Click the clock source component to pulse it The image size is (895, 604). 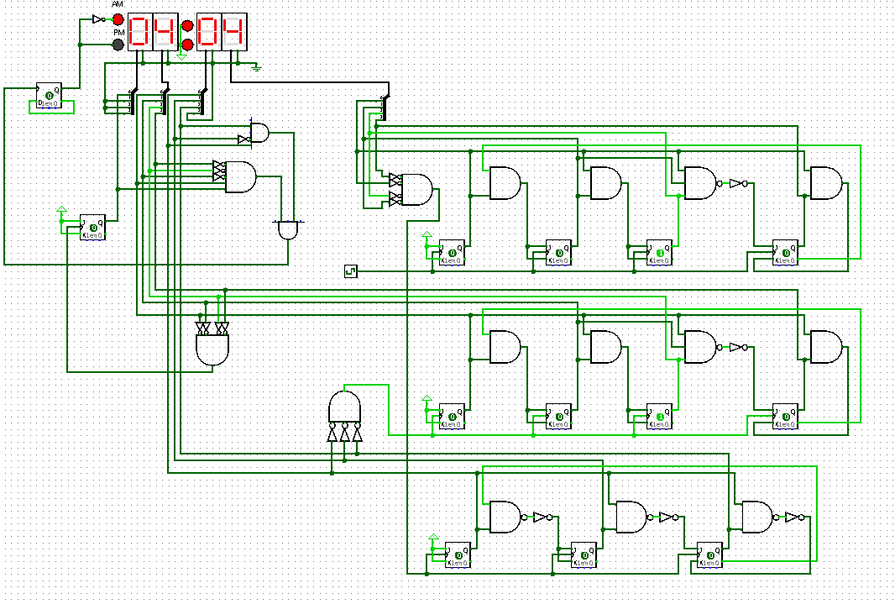coord(353,270)
